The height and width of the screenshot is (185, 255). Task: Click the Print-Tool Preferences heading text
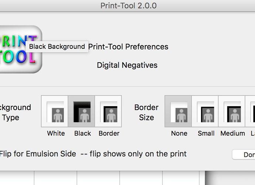tap(128, 47)
